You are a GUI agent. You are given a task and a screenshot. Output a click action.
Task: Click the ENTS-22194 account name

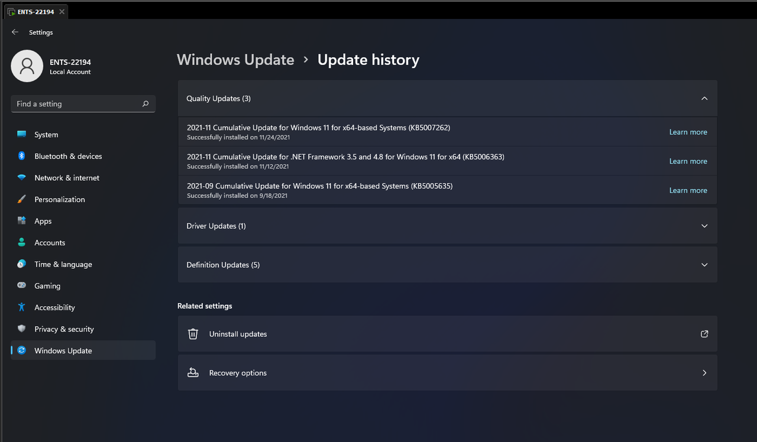click(70, 62)
